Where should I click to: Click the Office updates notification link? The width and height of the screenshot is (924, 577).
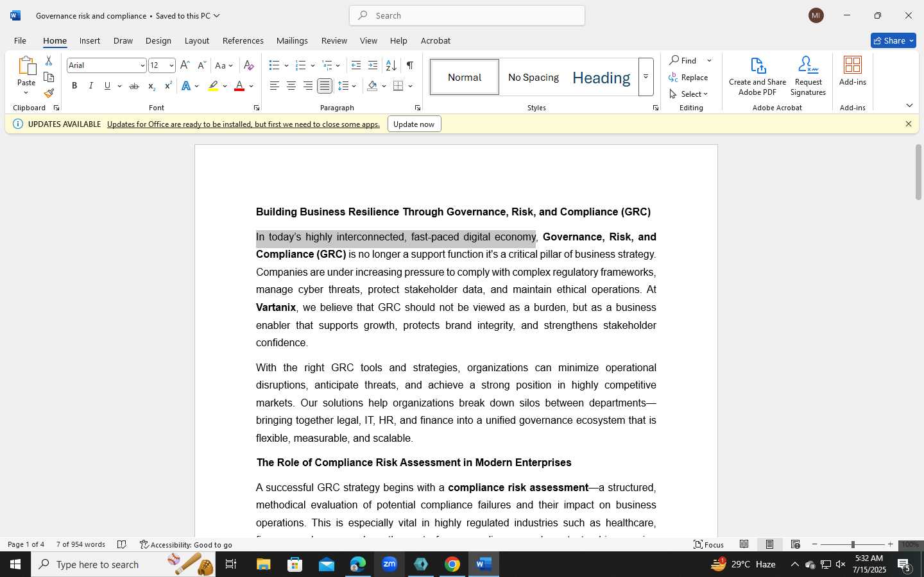coord(243,124)
